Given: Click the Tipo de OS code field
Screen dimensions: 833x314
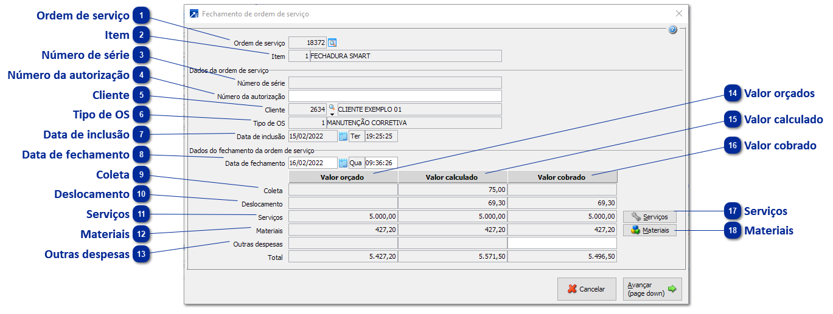Looking at the screenshot, I should tap(307, 123).
